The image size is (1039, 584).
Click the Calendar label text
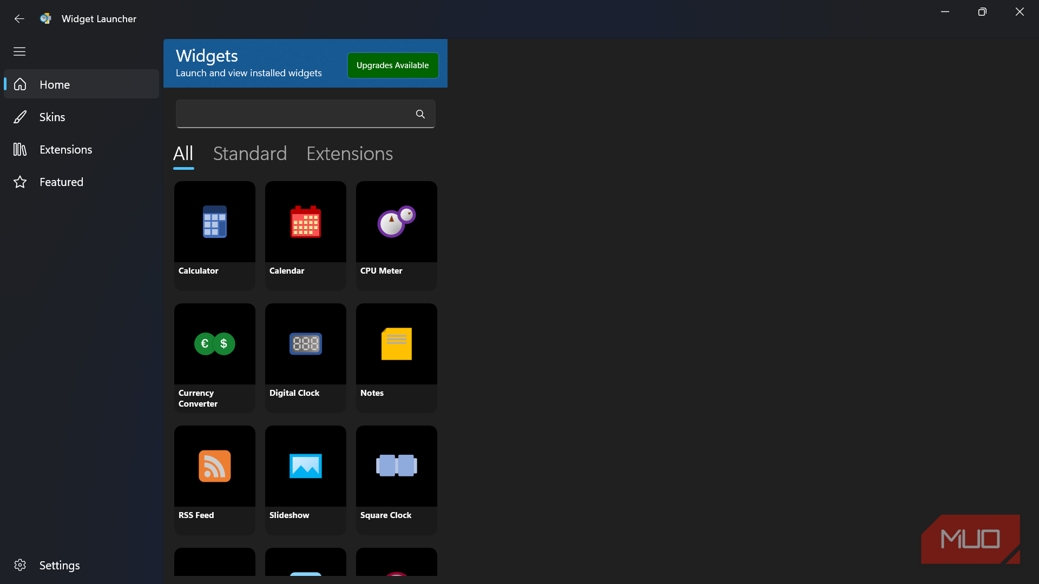pos(287,271)
